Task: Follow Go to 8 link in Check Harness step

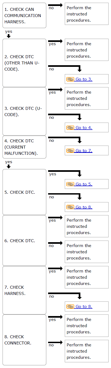Action: click(84, 307)
